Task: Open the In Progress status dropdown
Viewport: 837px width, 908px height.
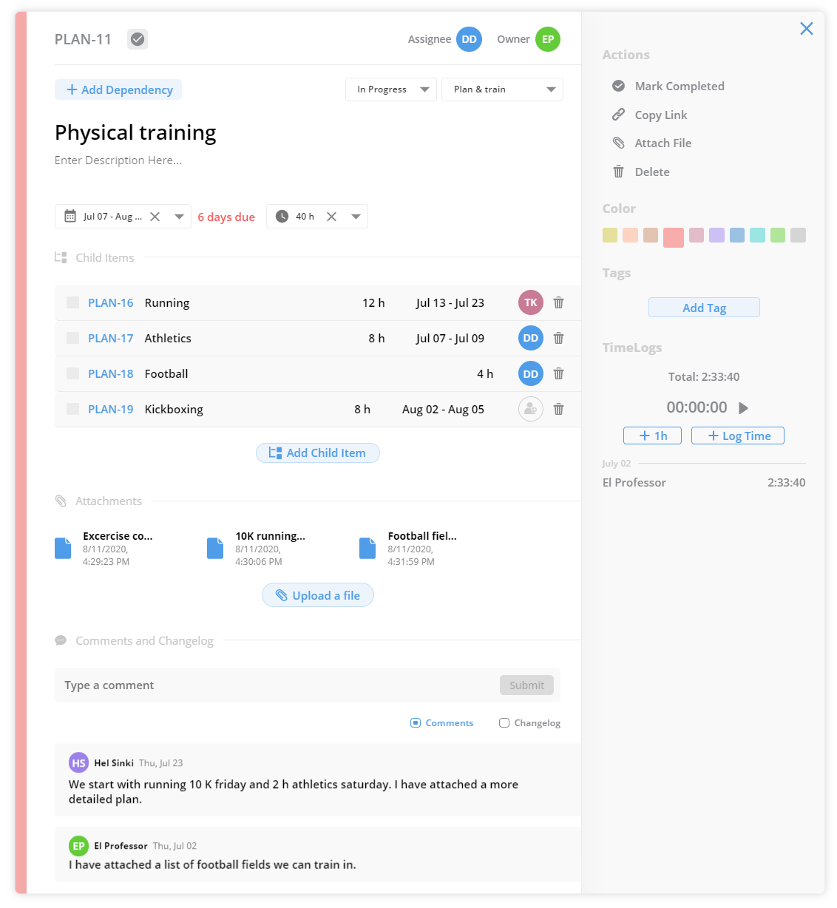Action: 391,89
